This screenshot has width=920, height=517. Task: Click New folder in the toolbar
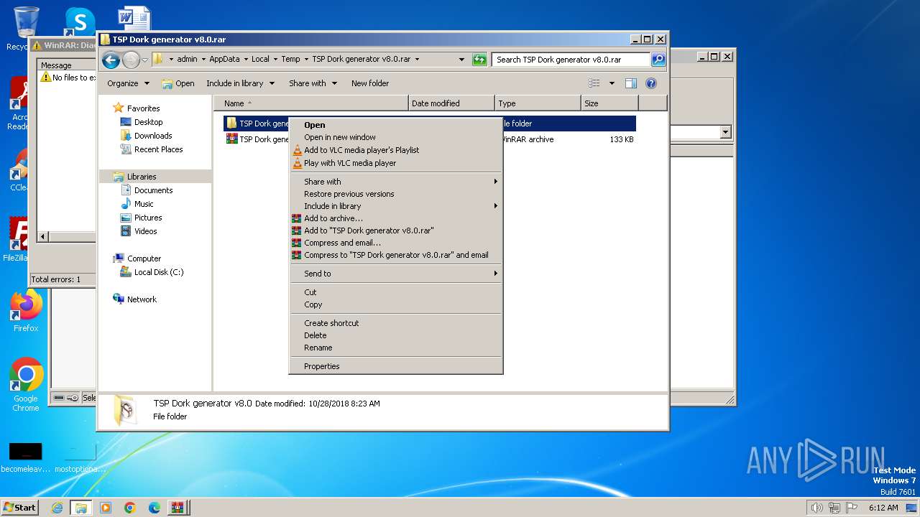(370, 83)
